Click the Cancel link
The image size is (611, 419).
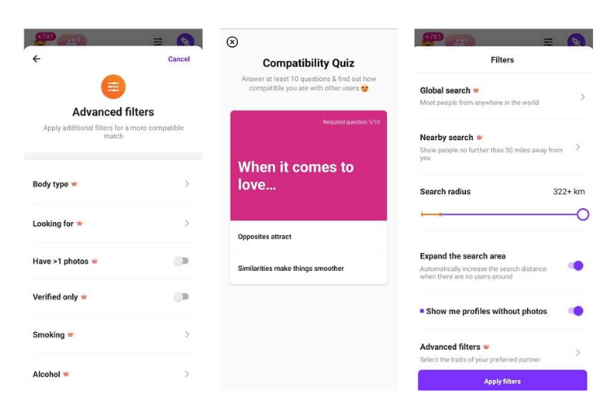179,59
